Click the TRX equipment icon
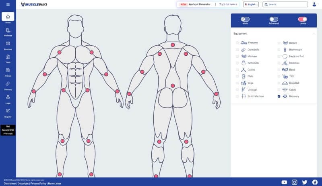The width and height of the screenshot is (322, 186). 285,76
